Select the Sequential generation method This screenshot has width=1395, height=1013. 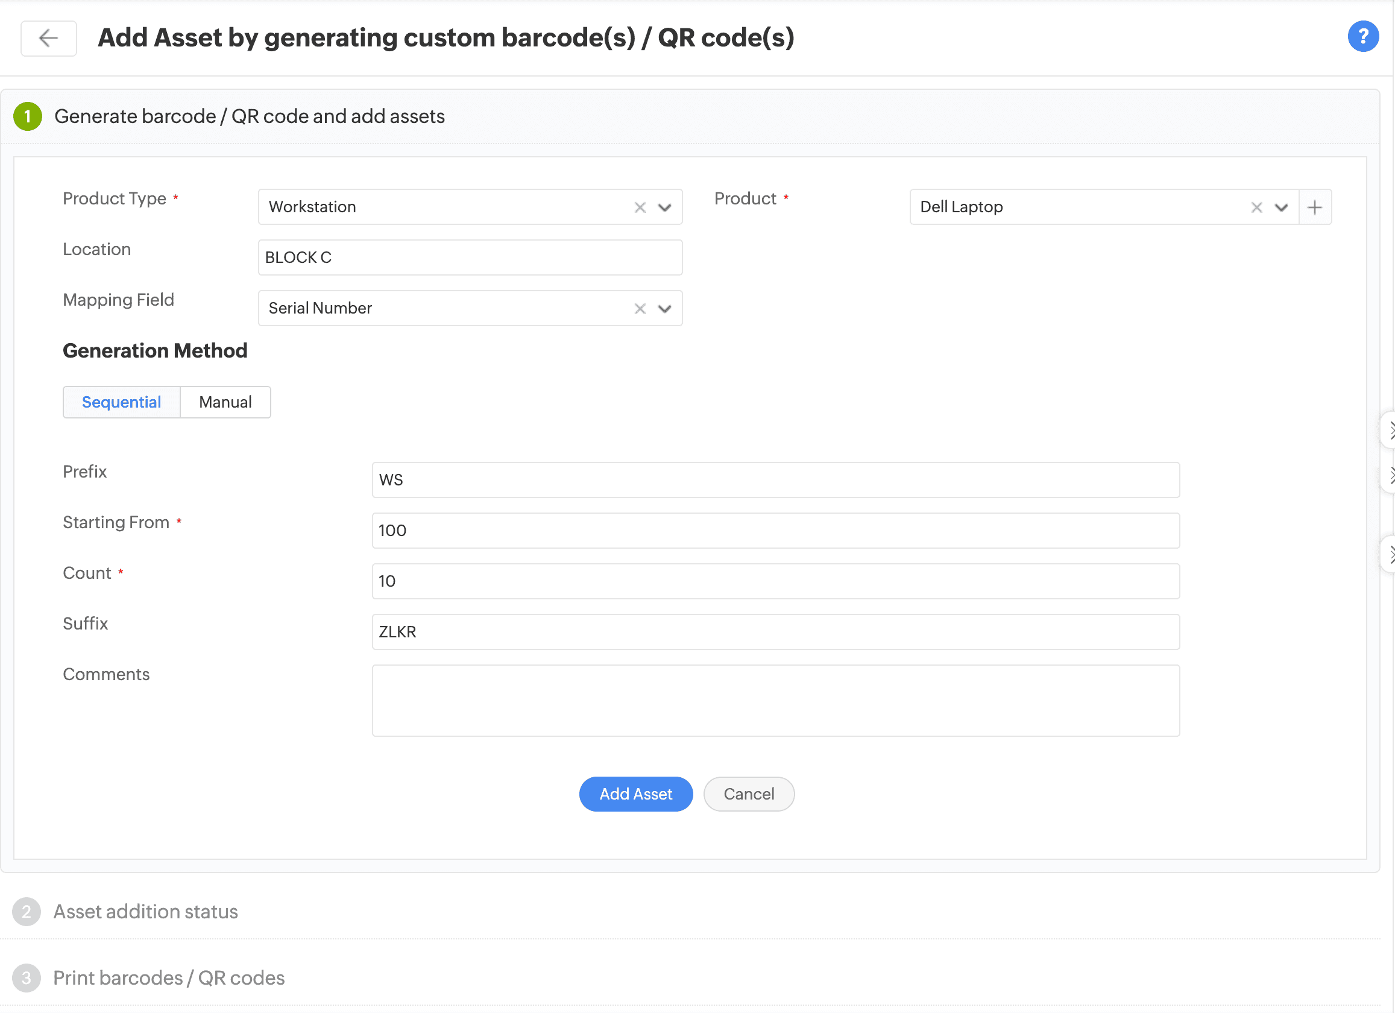tap(121, 402)
